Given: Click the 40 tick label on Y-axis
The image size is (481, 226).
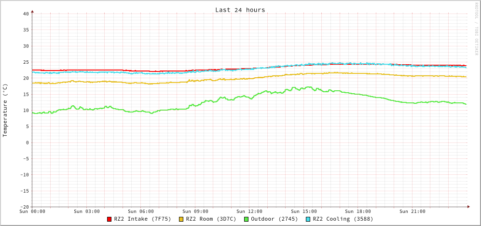Looking at the screenshot, I should (26, 14).
